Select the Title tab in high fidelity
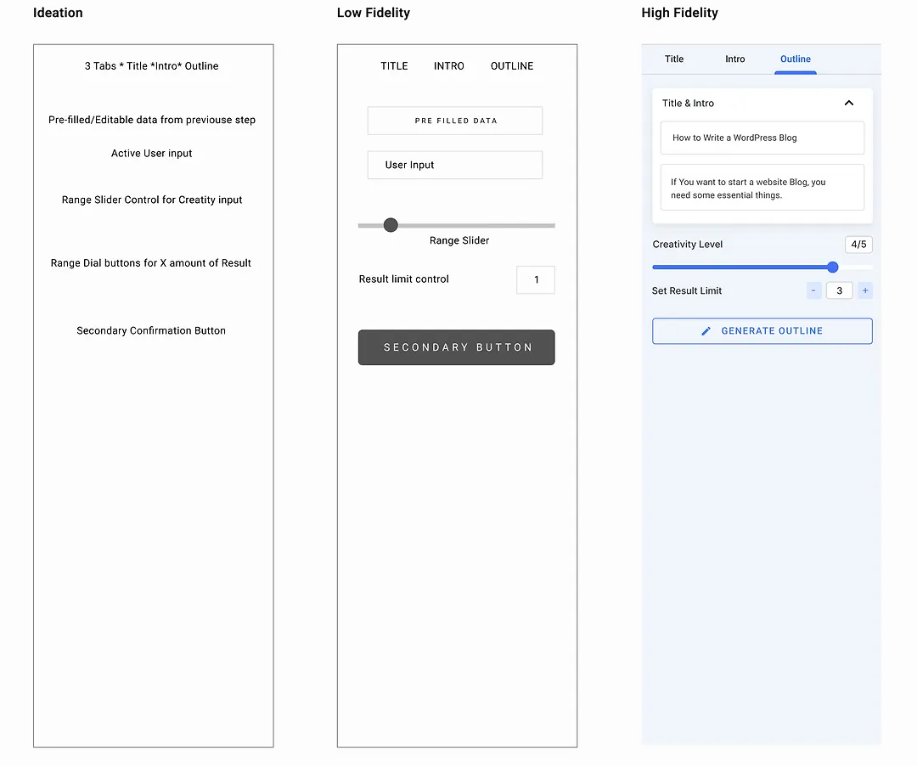 pyautogui.click(x=673, y=59)
